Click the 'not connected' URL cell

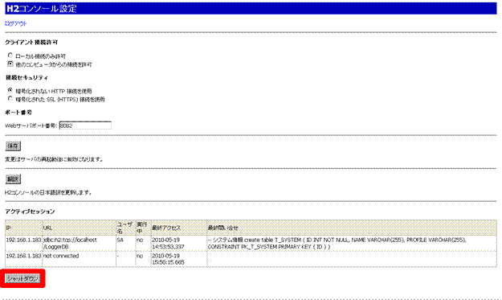point(79,259)
